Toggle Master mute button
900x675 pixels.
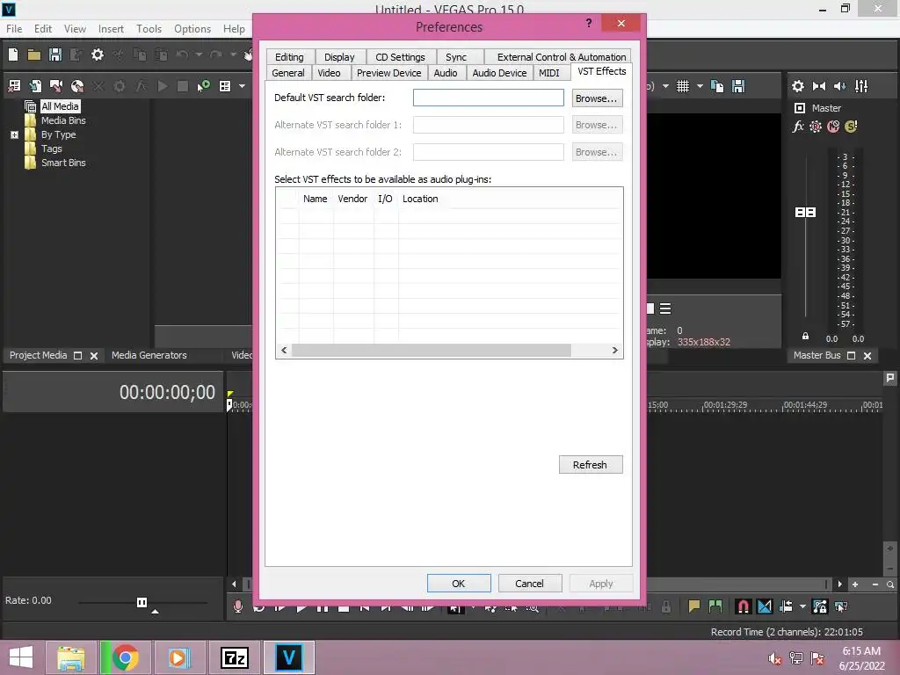pyautogui.click(x=833, y=127)
